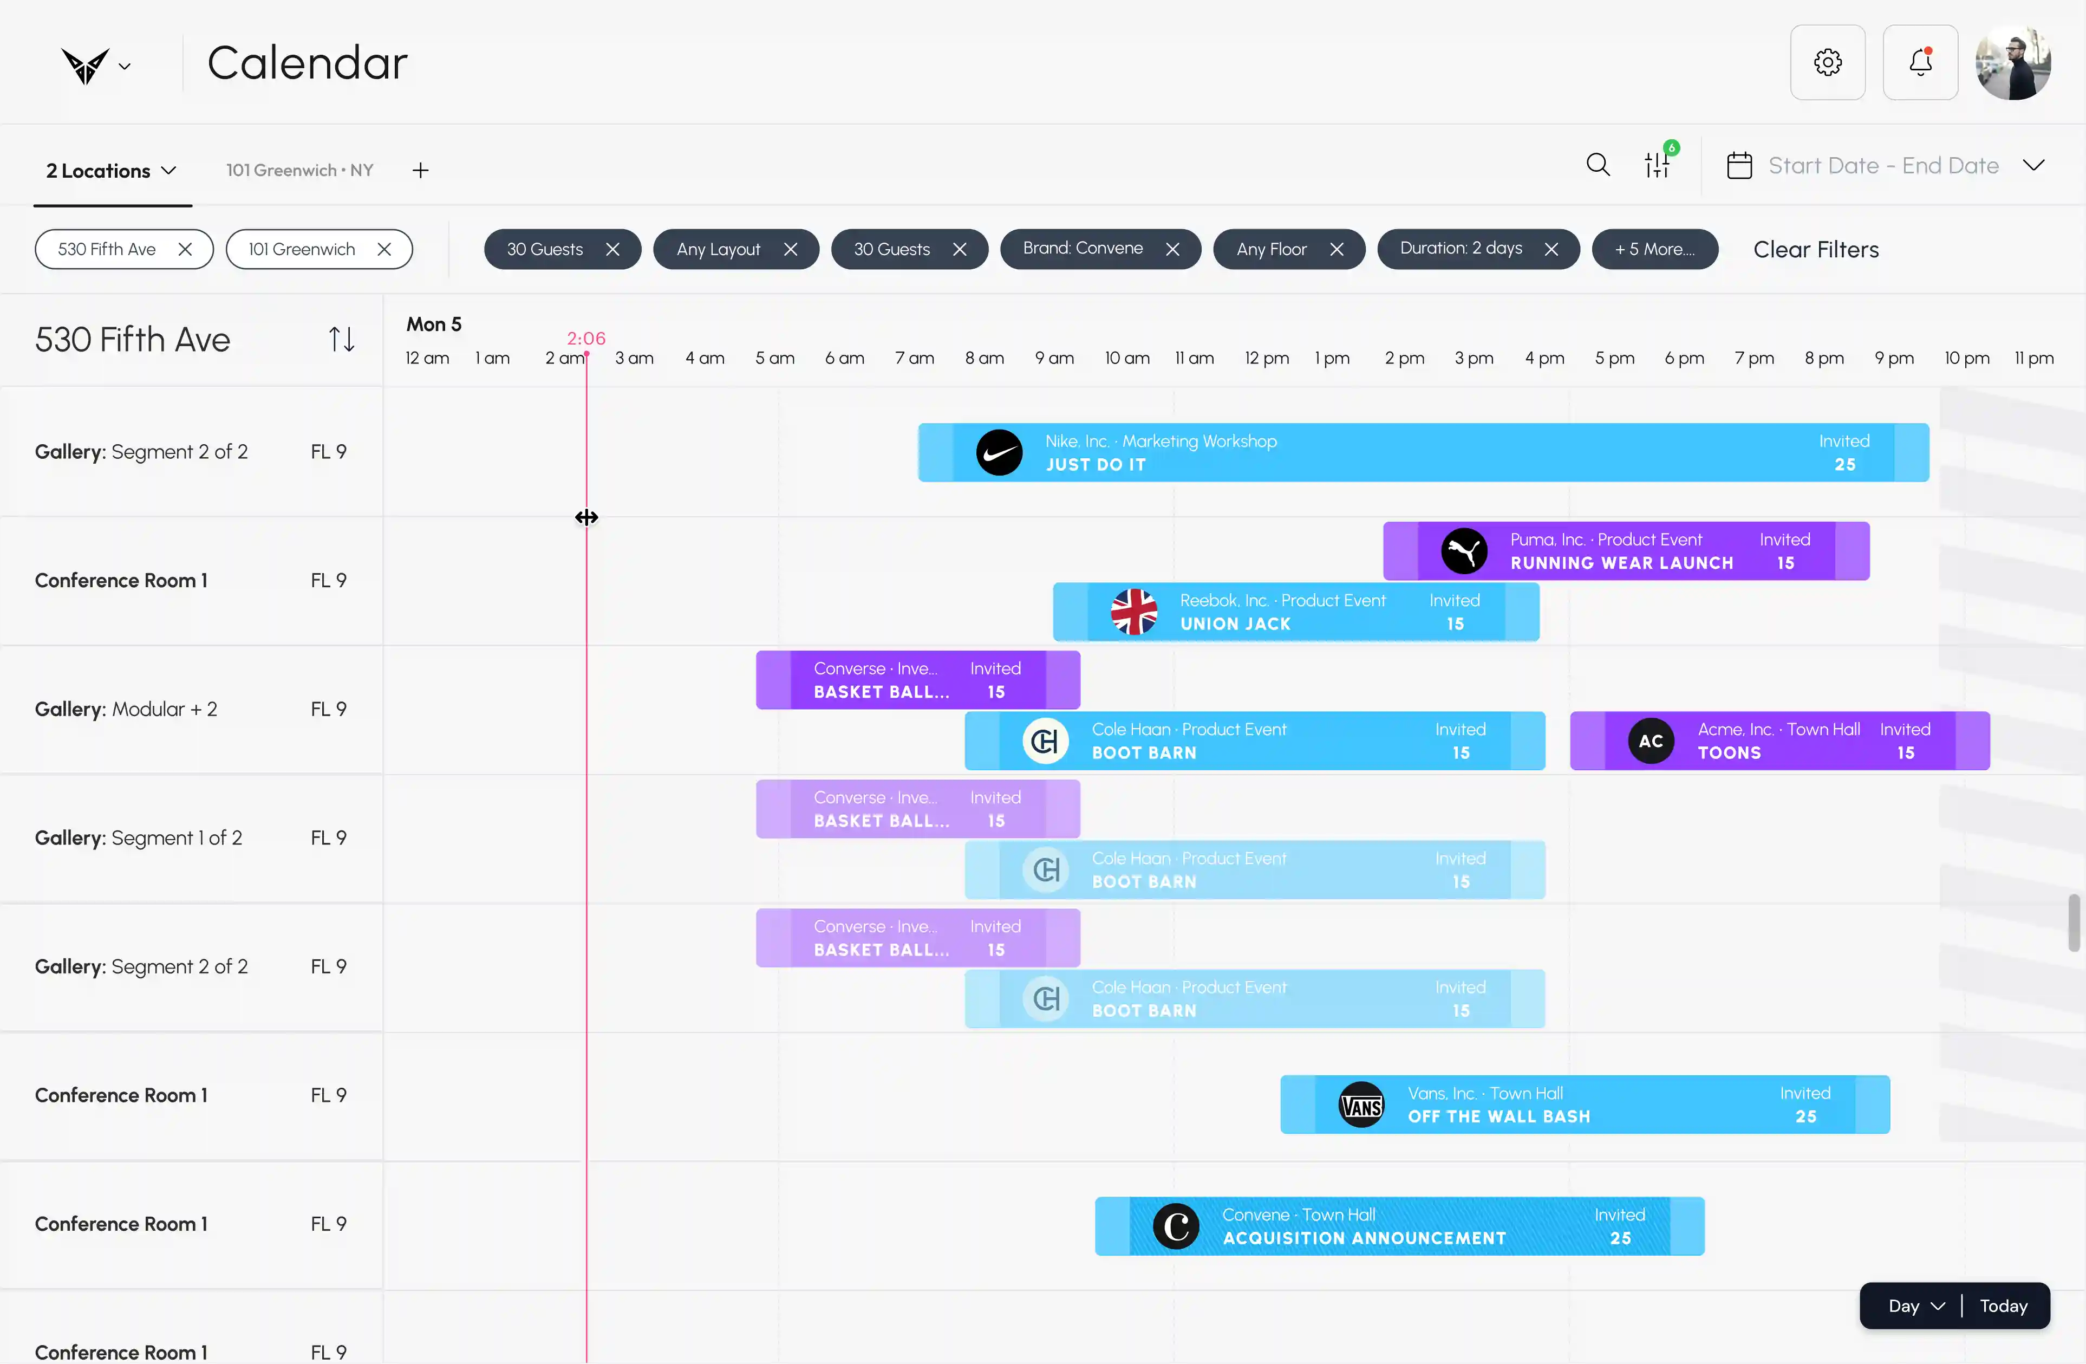
Task: Remove the first 30 Guests filter
Action: (612, 249)
